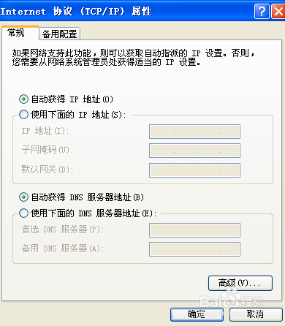Viewport: 285px width, 326px height.
Task: Click the 默认网关(D) label text
Action: (47, 169)
